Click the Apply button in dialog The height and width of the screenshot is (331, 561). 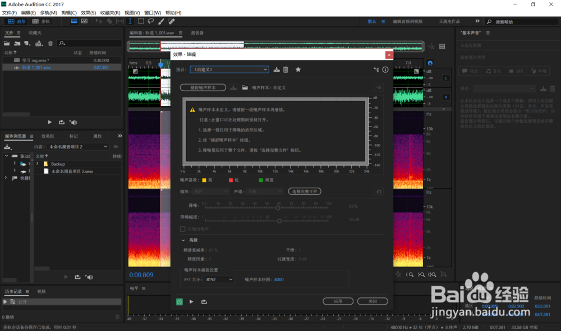(338, 301)
